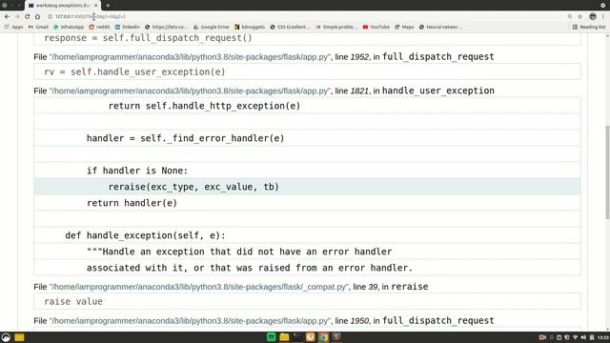This screenshot has height=343, width=610.
Task: Open the linkedin bookmark
Action: pos(127,27)
